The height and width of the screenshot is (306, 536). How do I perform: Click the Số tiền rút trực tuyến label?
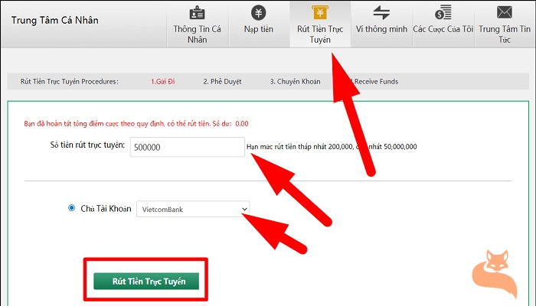(87, 145)
